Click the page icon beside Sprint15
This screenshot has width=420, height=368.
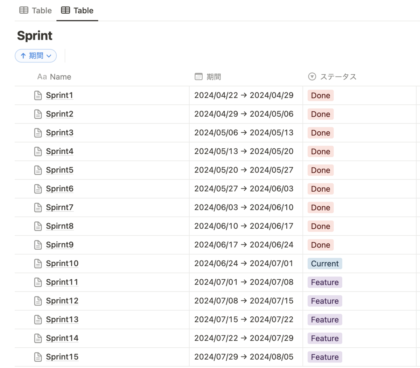click(x=38, y=357)
